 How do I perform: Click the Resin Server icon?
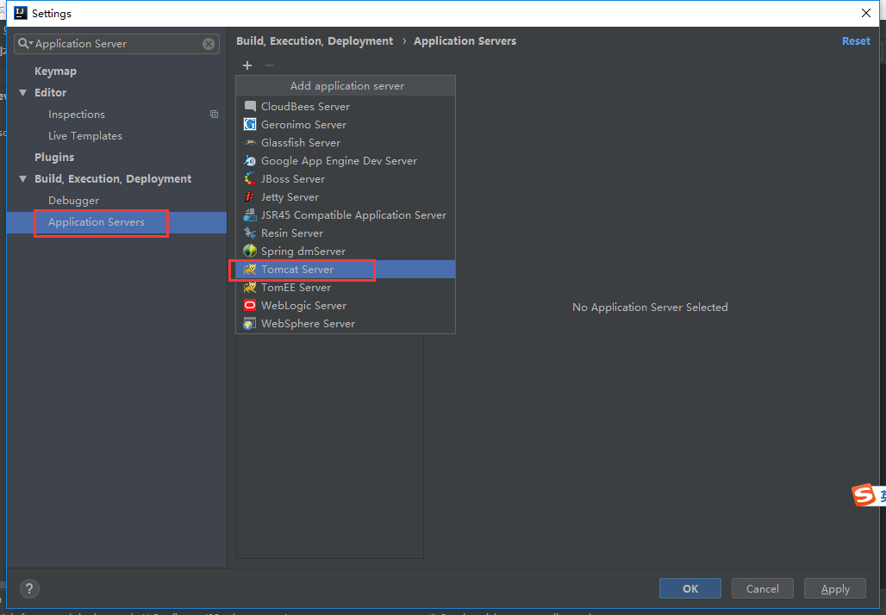pyautogui.click(x=250, y=233)
